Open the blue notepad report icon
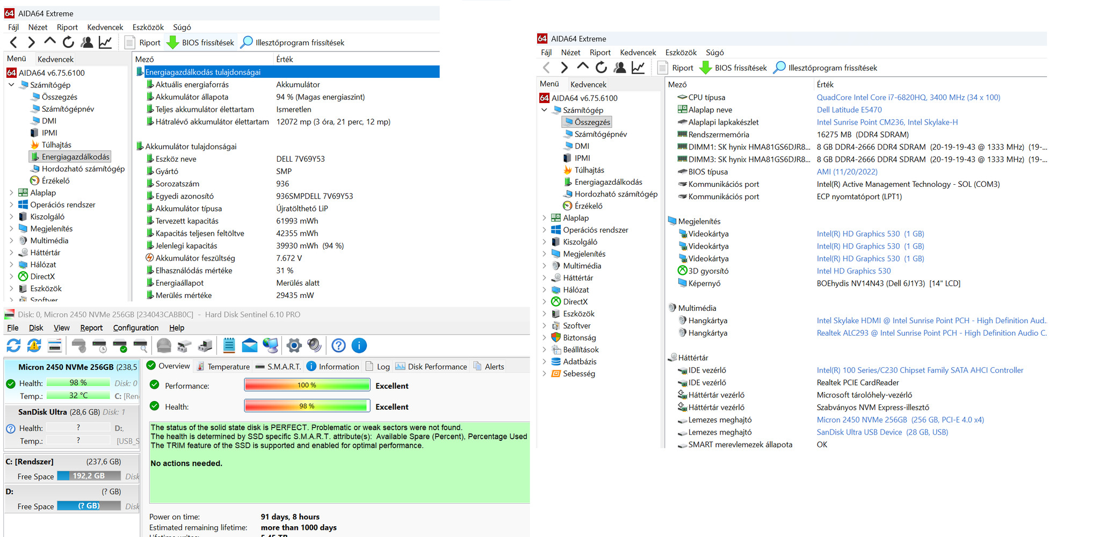This screenshot has width=1100, height=537. 229,345
